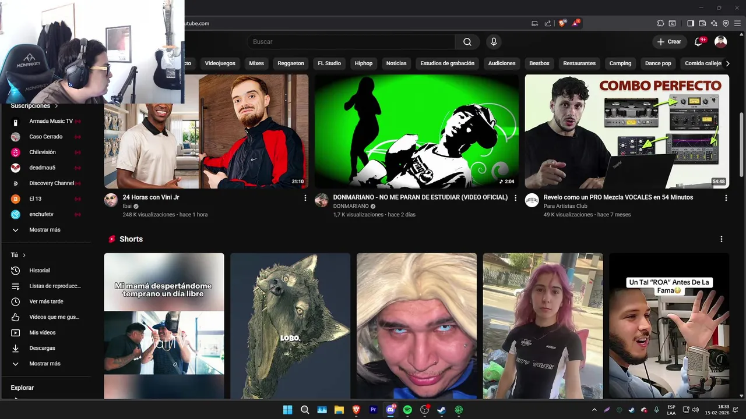
Task: Open the LOBO short thumbnail
Action: pos(290,326)
